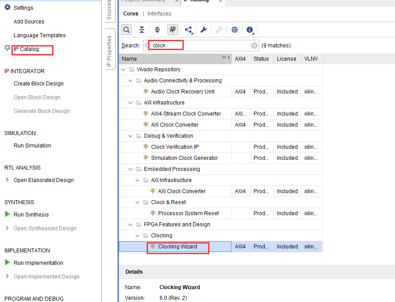Screen dimensions: 395x302
Task: Collapse AXI Infrastructure under Embedded Processing
Action: point(137,180)
